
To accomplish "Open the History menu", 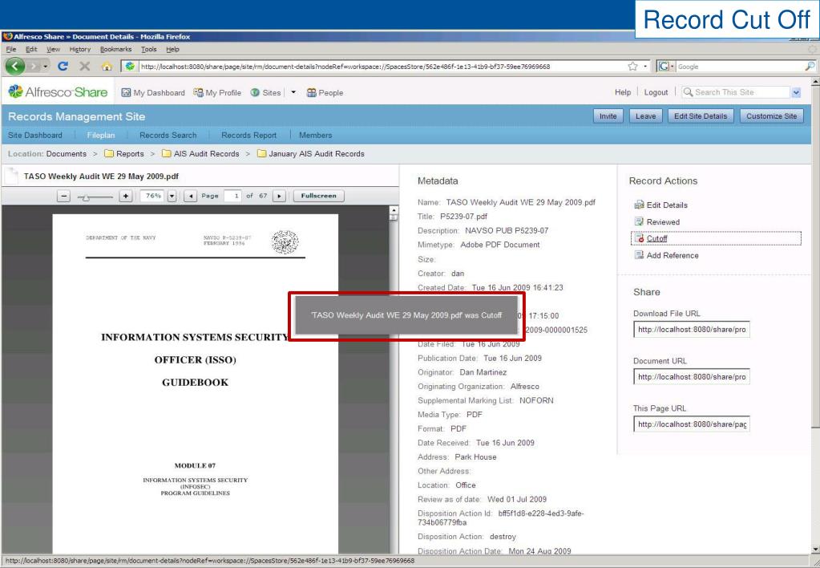I will point(79,49).
